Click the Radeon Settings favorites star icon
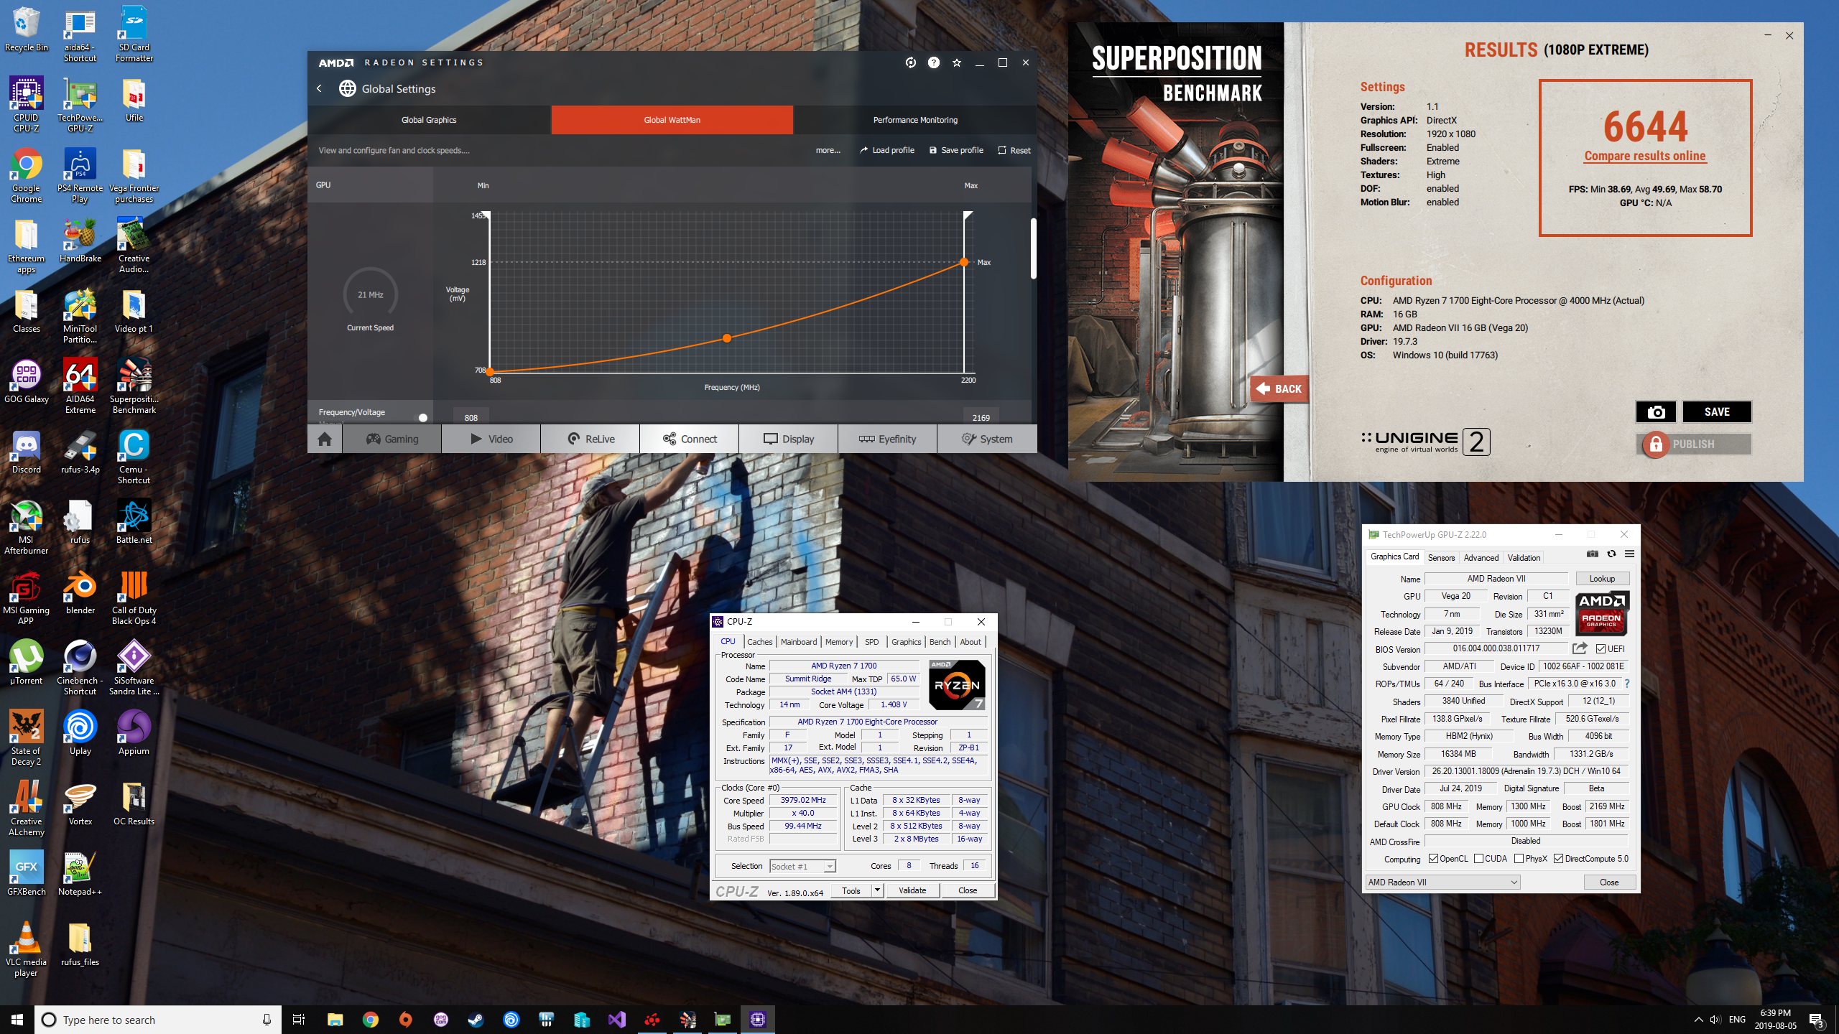Screen dimensions: 1839x1034 (956, 62)
